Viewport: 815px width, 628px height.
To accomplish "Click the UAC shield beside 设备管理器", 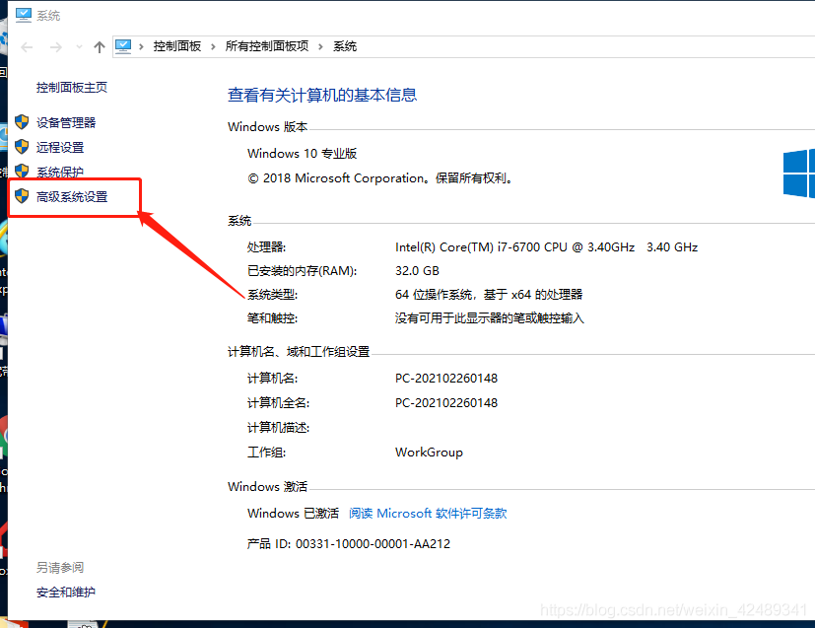I will 22,121.
